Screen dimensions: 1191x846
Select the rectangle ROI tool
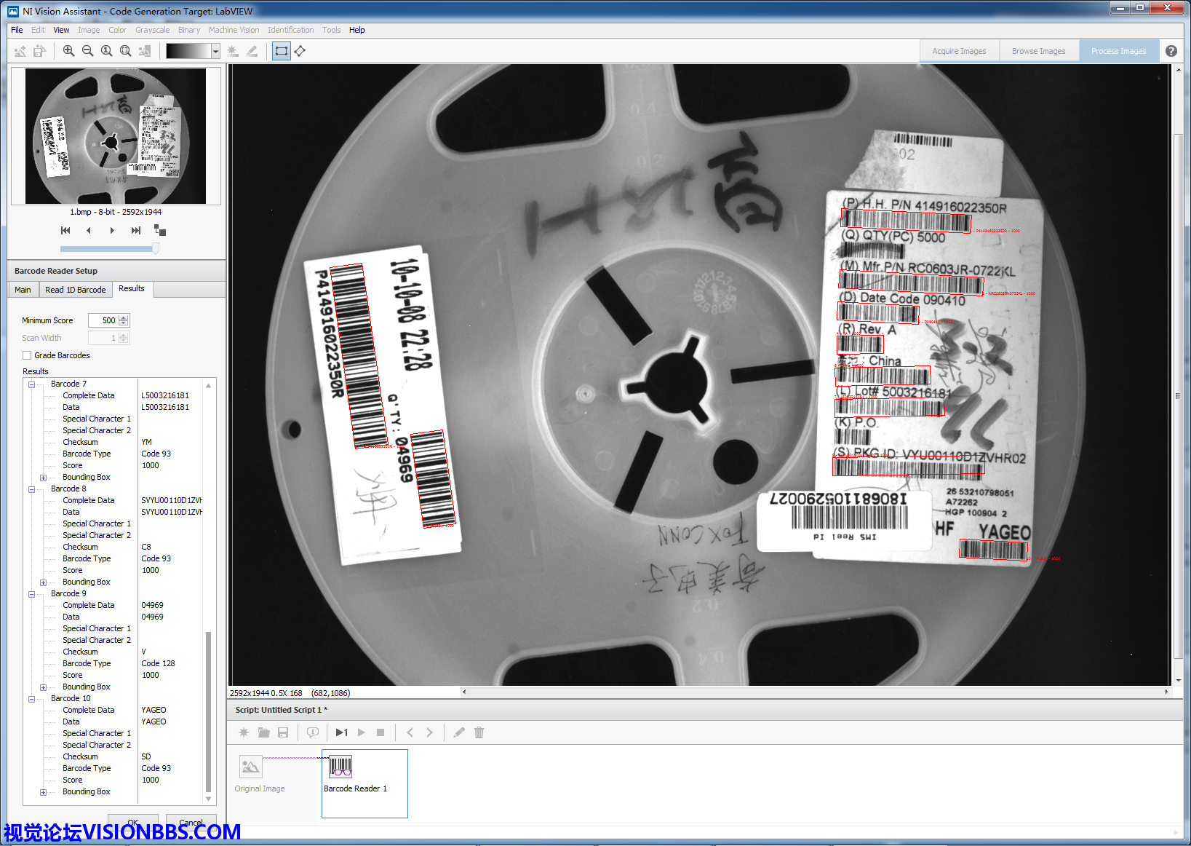click(x=281, y=51)
